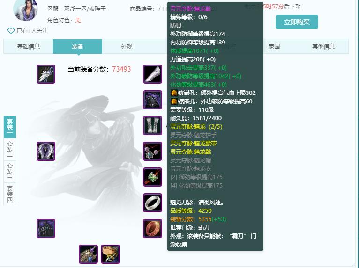
Task: Toggle the heart follow icon
Action: (x=11, y=30)
